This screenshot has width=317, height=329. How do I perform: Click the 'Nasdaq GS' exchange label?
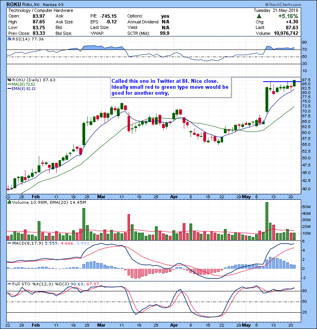point(53,5)
